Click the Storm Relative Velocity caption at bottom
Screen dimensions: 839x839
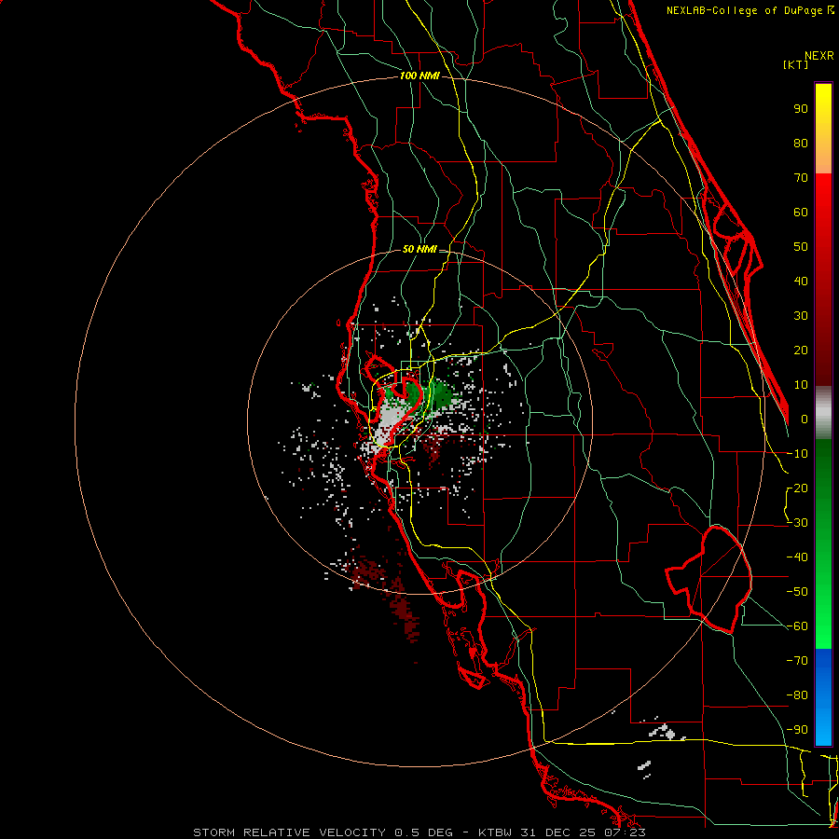(419, 832)
